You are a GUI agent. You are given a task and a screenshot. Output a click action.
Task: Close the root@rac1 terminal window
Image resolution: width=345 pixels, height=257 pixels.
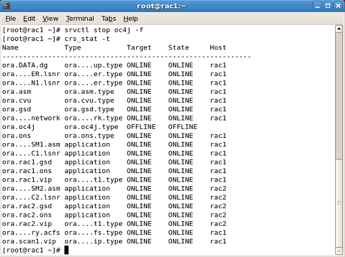[x=338, y=6]
